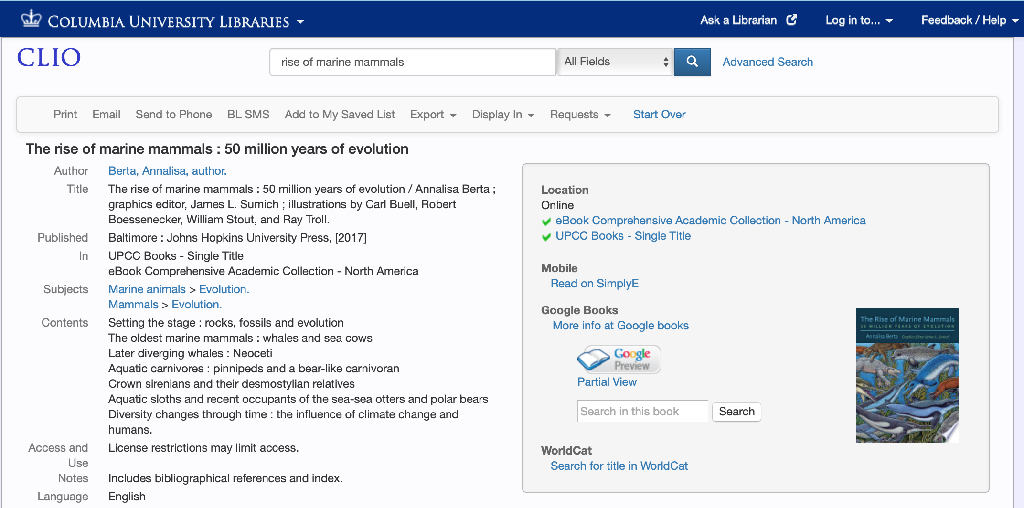Open the Advanced Search link

768,62
